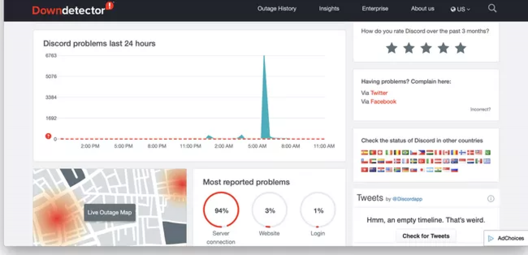Choose the Switzerland flag
Screen dimensions: 528x255
pos(380,152)
